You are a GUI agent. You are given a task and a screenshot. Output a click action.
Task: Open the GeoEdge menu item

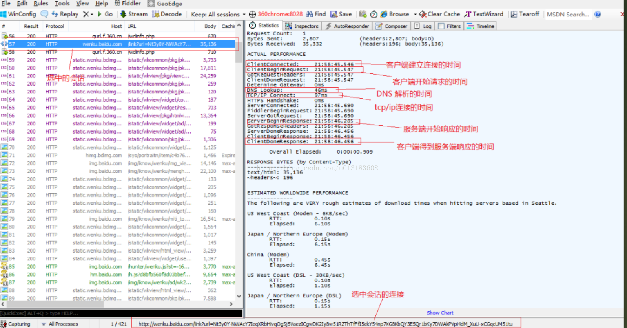(x=165, y=3)
